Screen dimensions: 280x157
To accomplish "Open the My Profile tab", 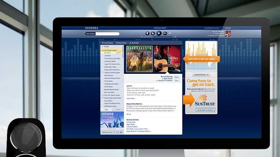I will (x=134, y=43).
